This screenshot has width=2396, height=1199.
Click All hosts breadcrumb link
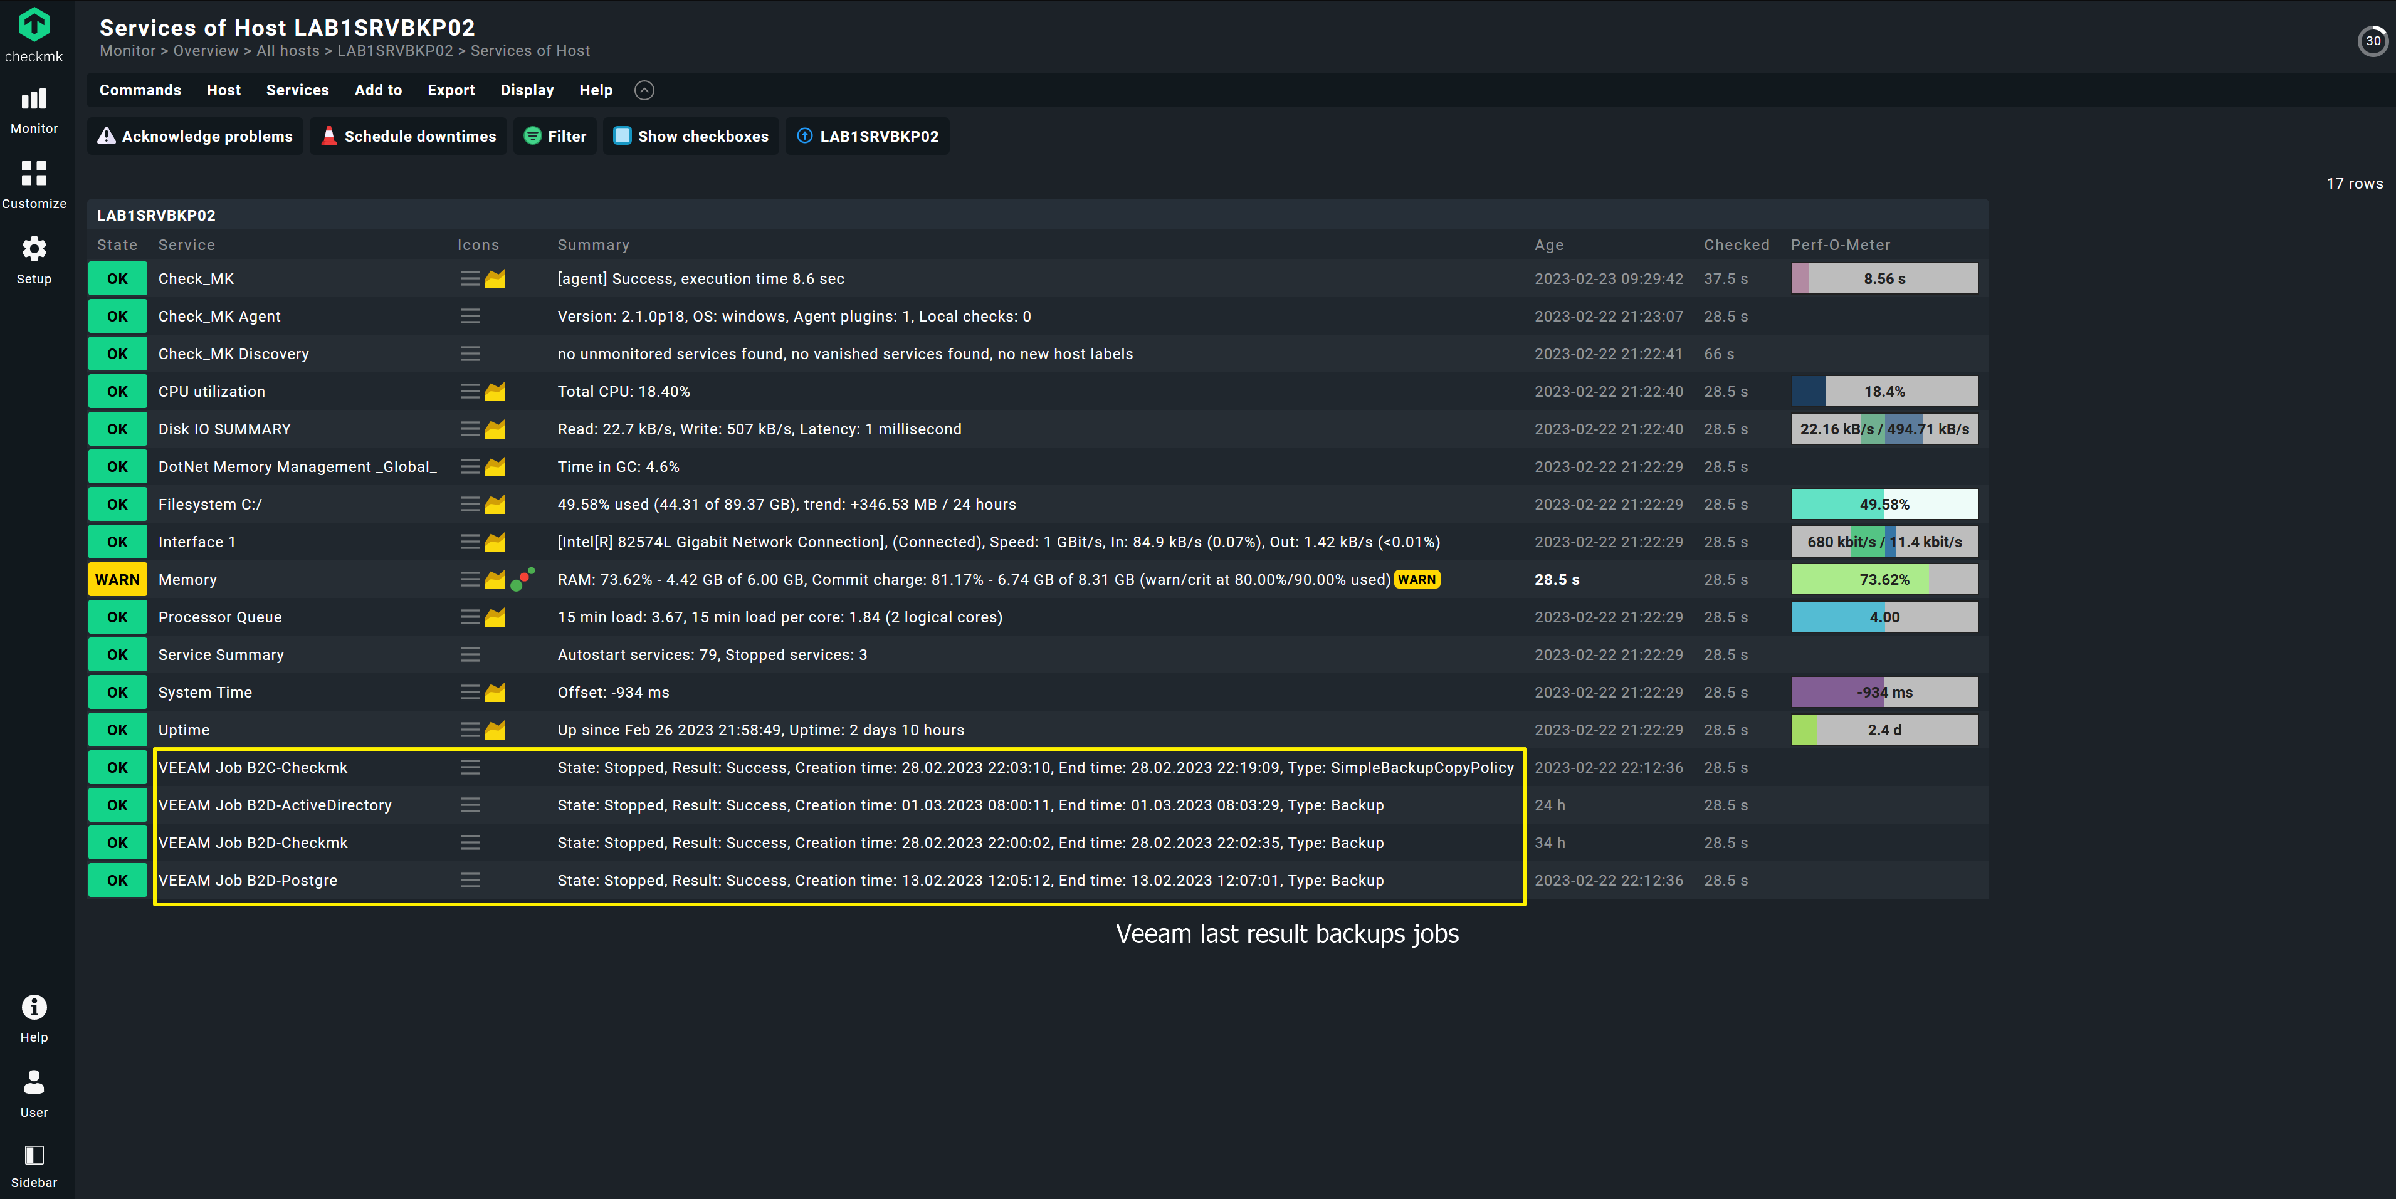tap(287, 51)
